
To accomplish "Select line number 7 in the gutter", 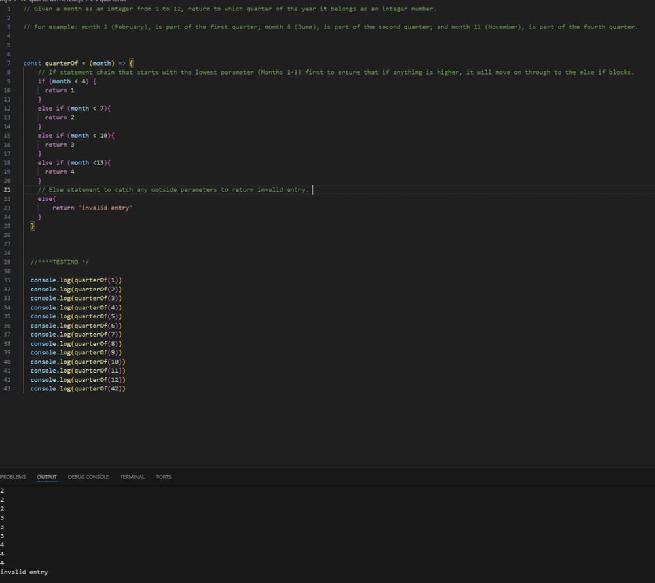I will click(9, 63).
